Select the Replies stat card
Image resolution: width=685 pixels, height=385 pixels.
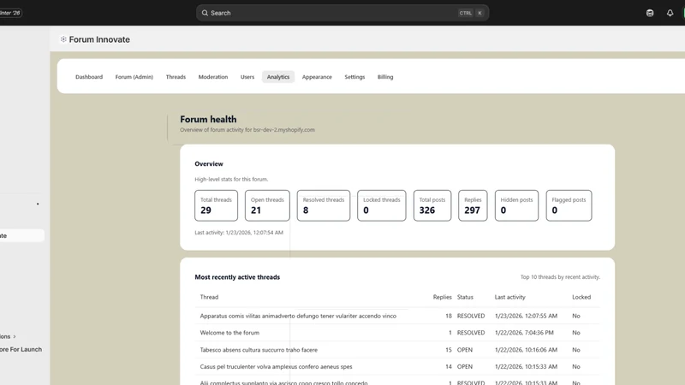point(473,205)
